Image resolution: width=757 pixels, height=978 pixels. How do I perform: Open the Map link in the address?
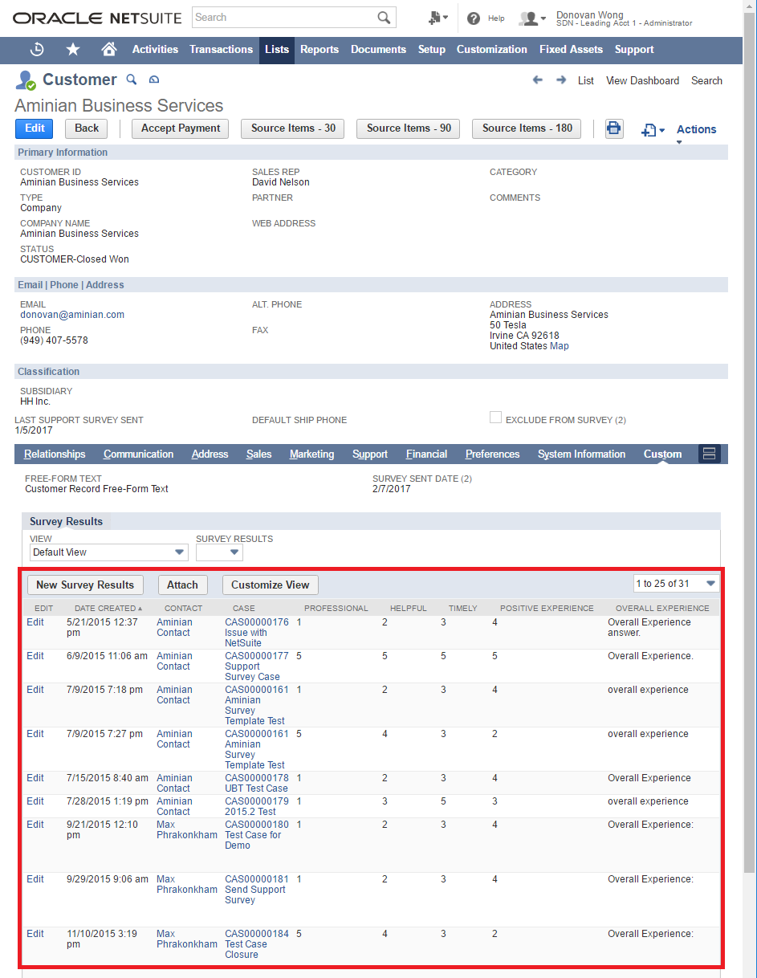(560, 346)
